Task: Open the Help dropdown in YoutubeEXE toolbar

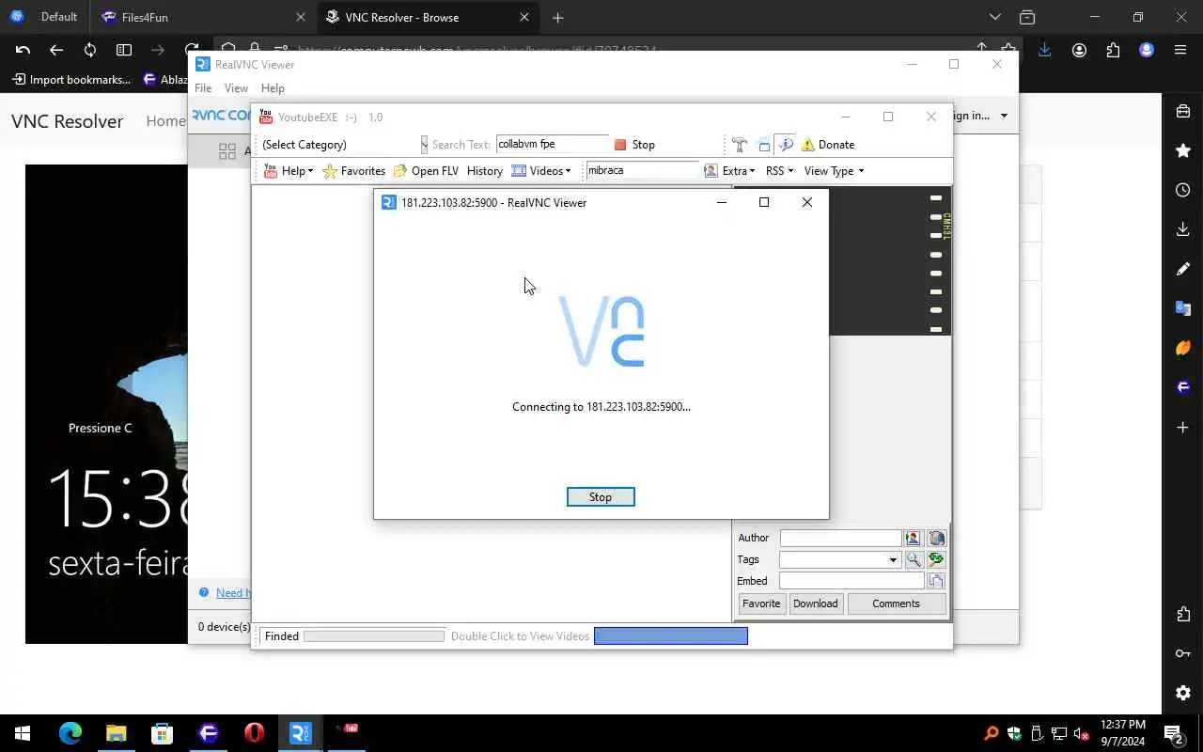Action: tap(289, 170)
